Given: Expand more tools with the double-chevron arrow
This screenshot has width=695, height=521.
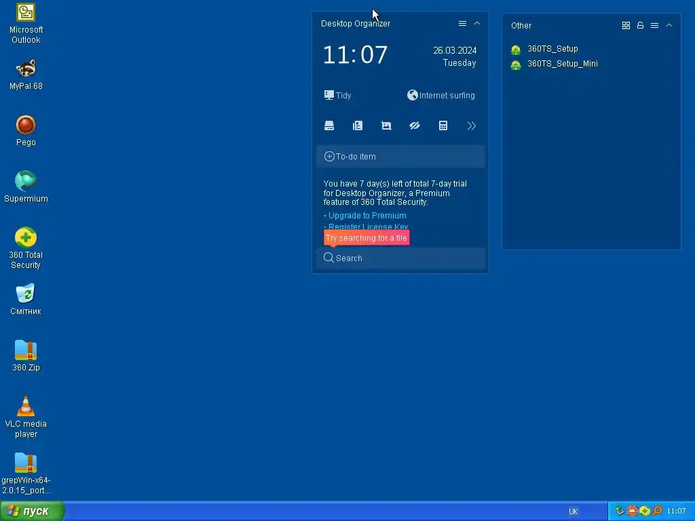Looking at the screenshot, I should pos(471,126).
